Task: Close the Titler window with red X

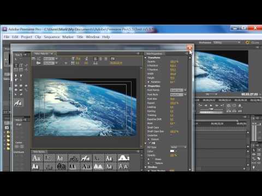Action: pyautogui.click(x=189, y=48)
